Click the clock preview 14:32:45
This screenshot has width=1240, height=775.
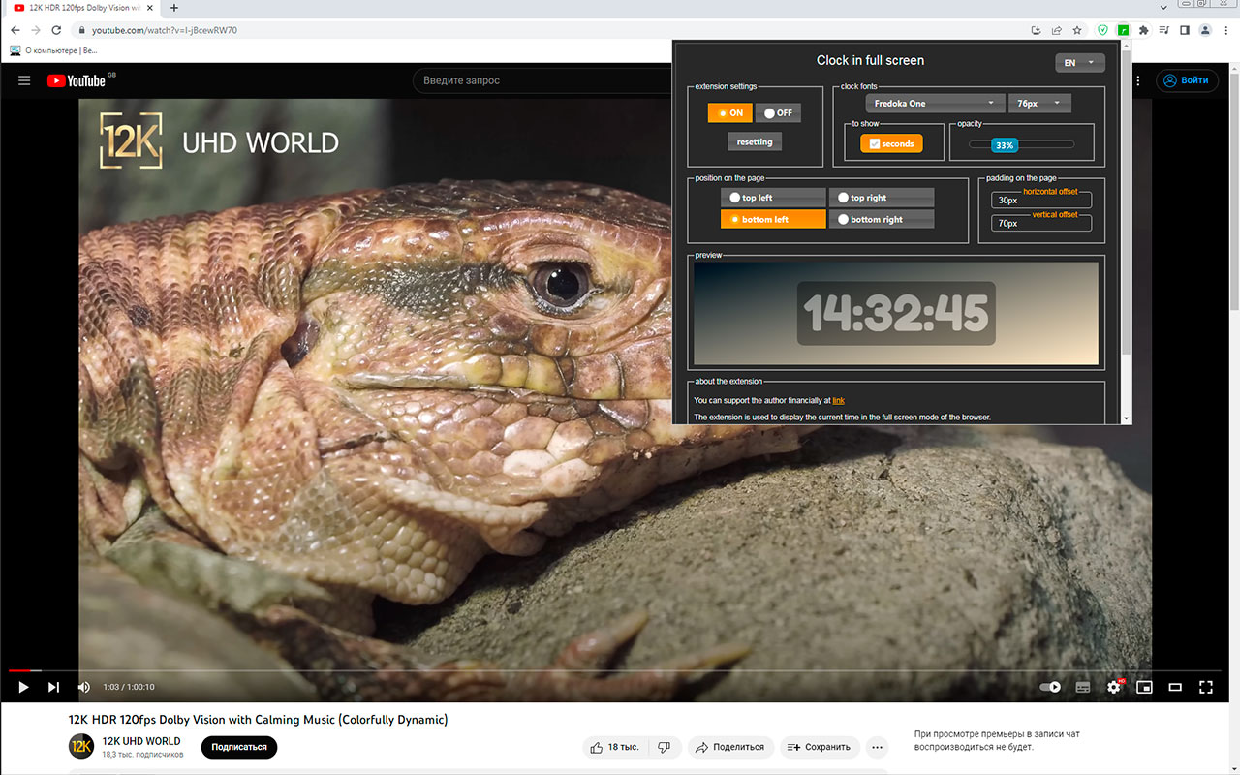tap(896, 313)
